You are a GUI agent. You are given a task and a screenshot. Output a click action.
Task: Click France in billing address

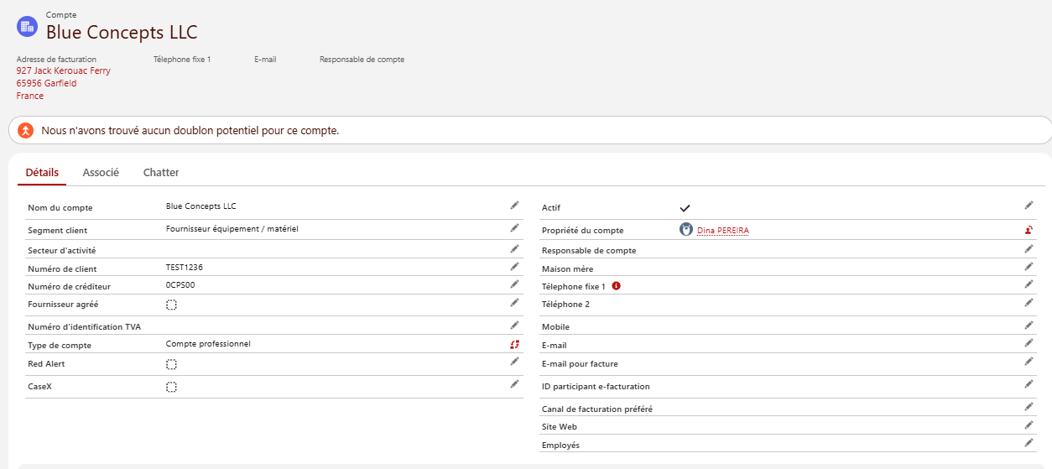tap(30, 96)
